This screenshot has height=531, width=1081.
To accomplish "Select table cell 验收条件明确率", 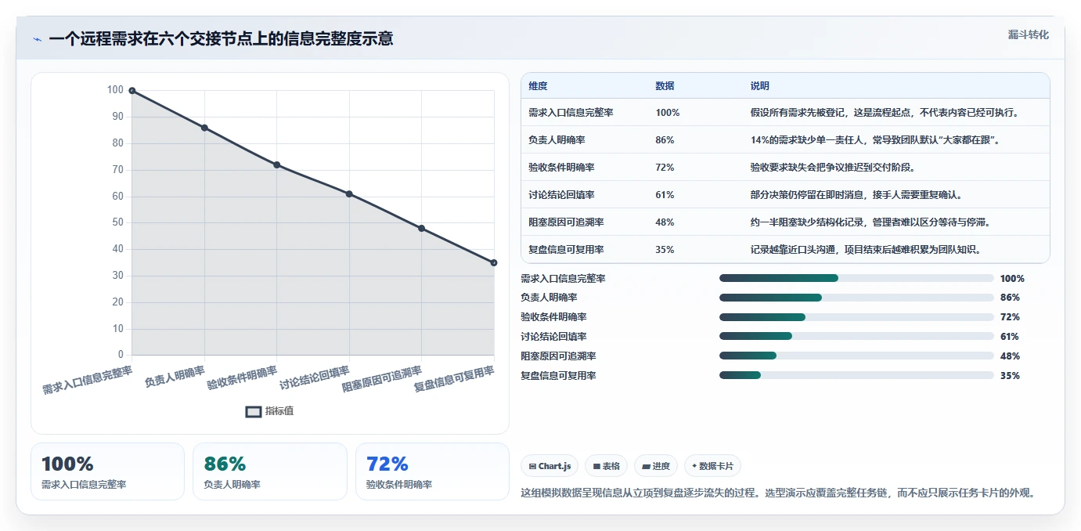I will pyautogui.click(x=561, y=168).
